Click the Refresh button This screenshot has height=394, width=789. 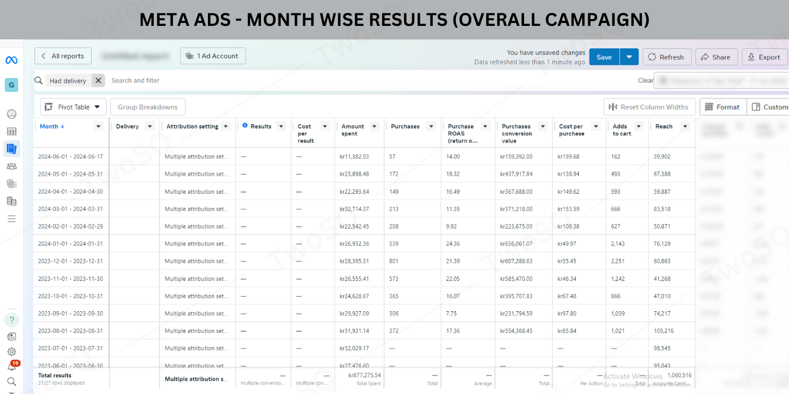[x=666, y=57]
